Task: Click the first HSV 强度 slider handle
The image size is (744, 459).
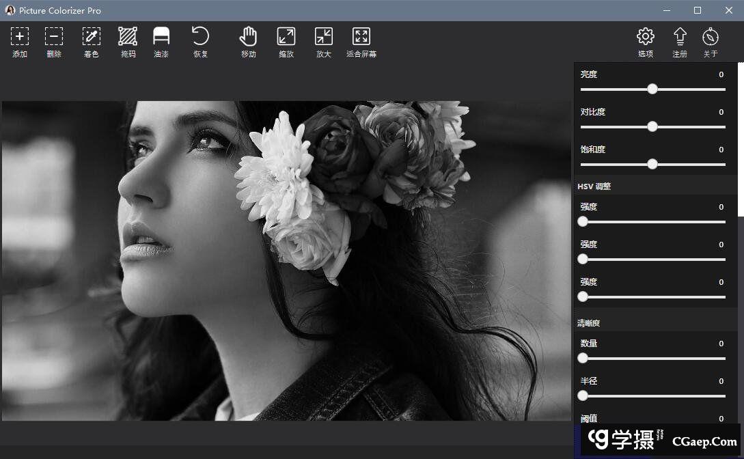Action: 582,221
